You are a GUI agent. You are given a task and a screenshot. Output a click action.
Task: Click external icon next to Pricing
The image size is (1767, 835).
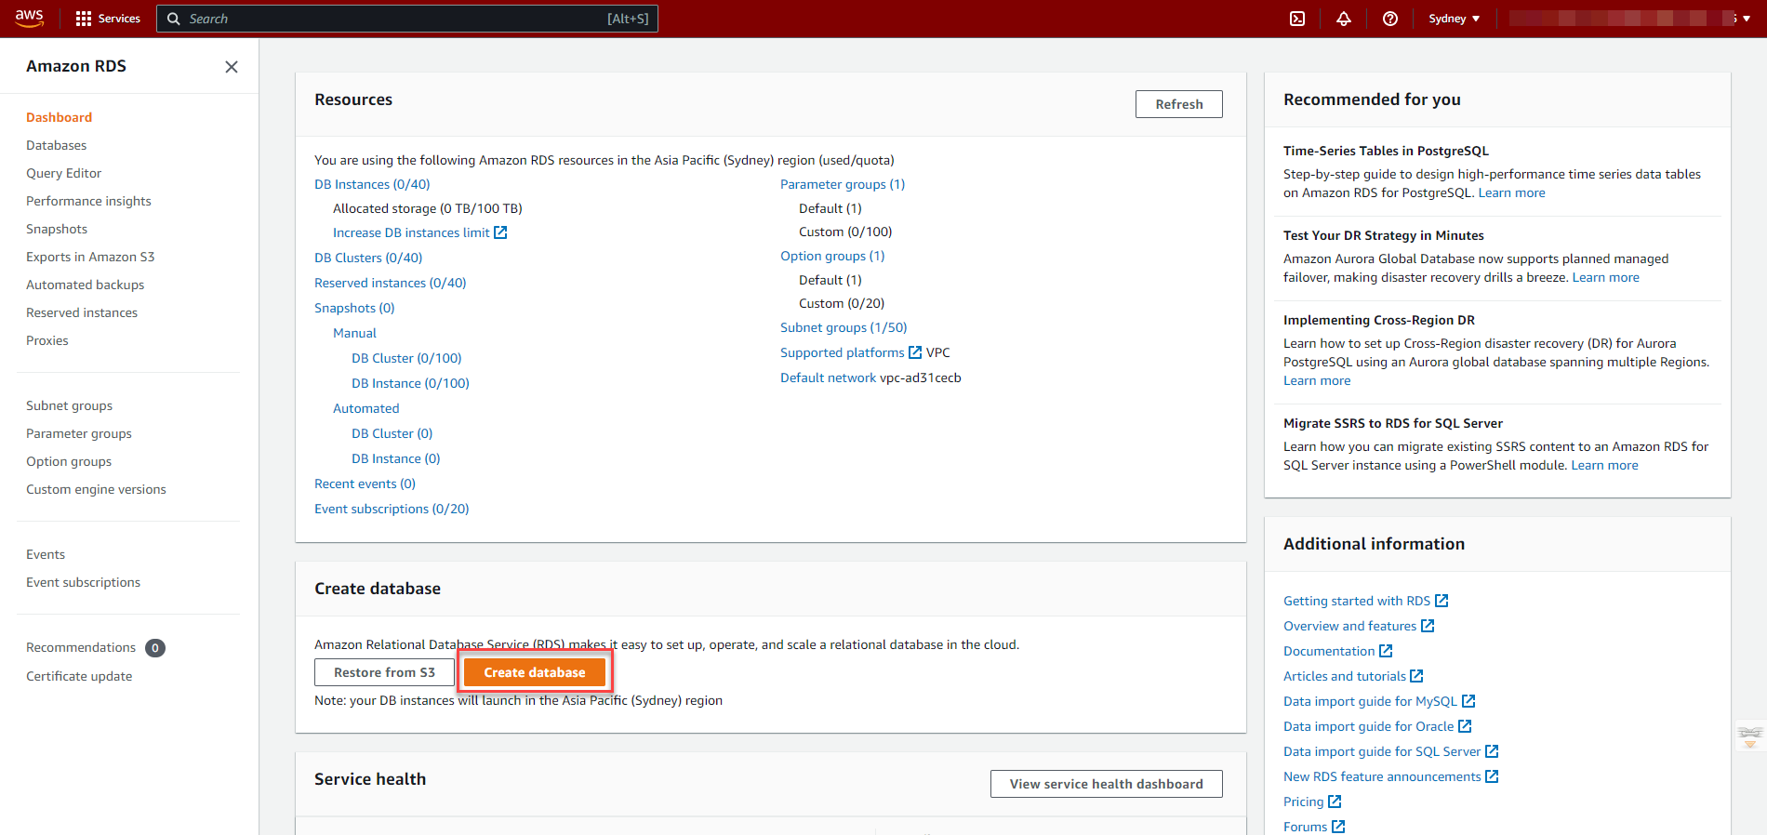(x=1335, y=802)
